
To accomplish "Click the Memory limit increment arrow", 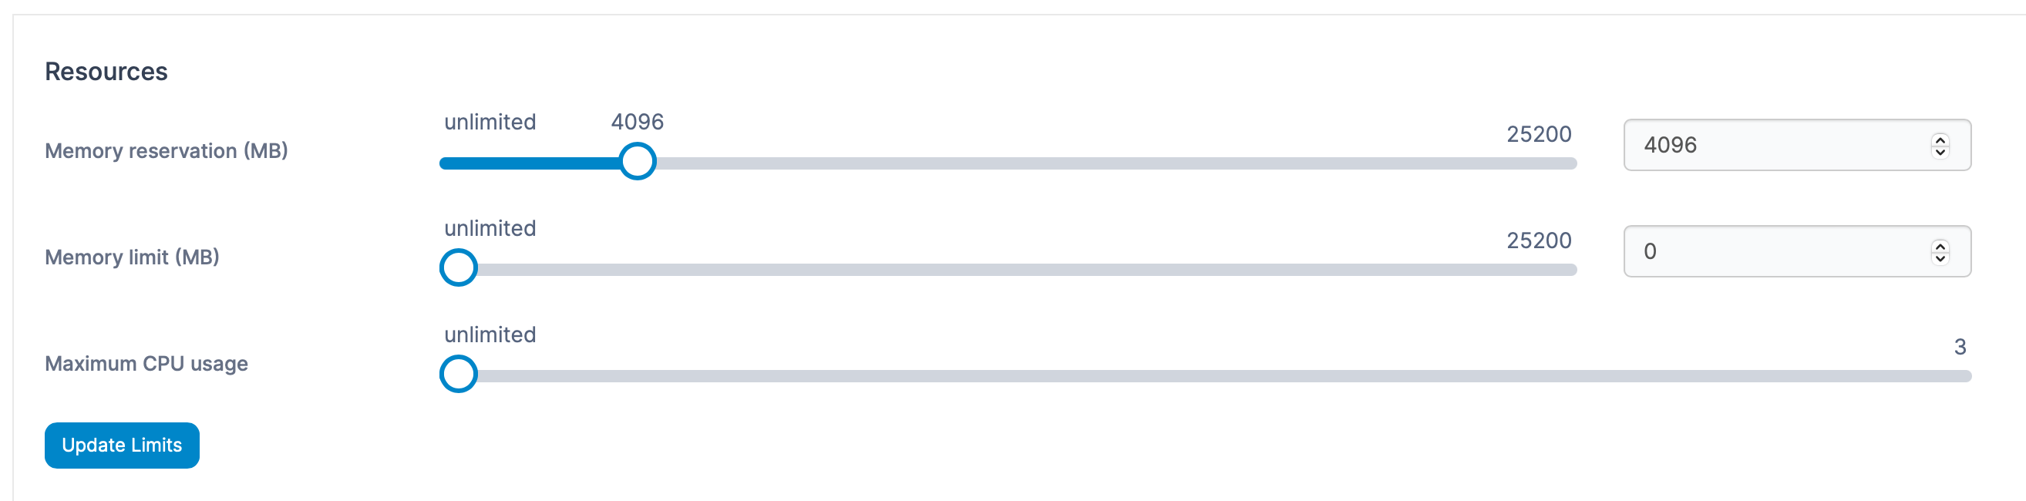I will pos(1940,245).
